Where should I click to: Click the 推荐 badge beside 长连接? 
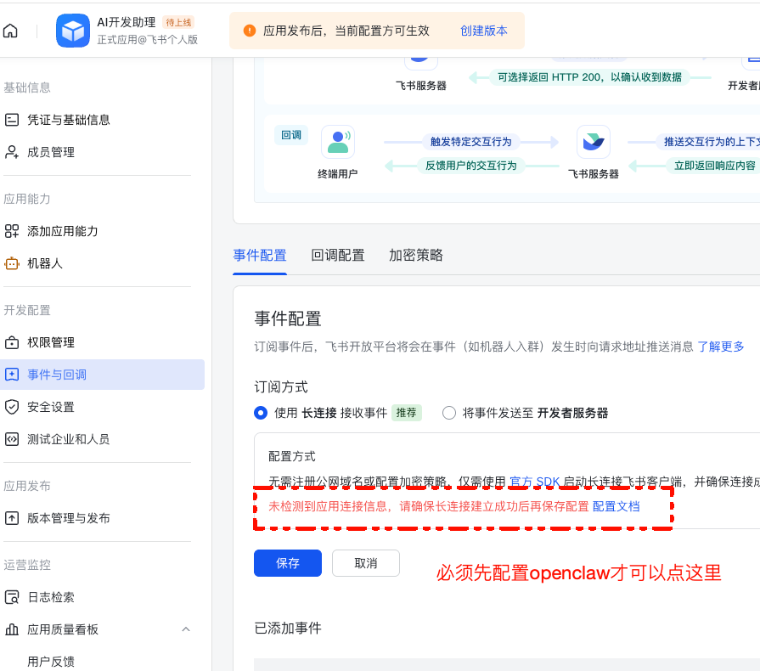(x=406, y=413)
